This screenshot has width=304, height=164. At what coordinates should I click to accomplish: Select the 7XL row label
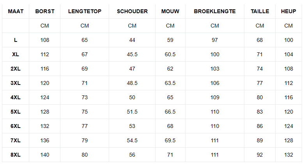click(16, 140)
